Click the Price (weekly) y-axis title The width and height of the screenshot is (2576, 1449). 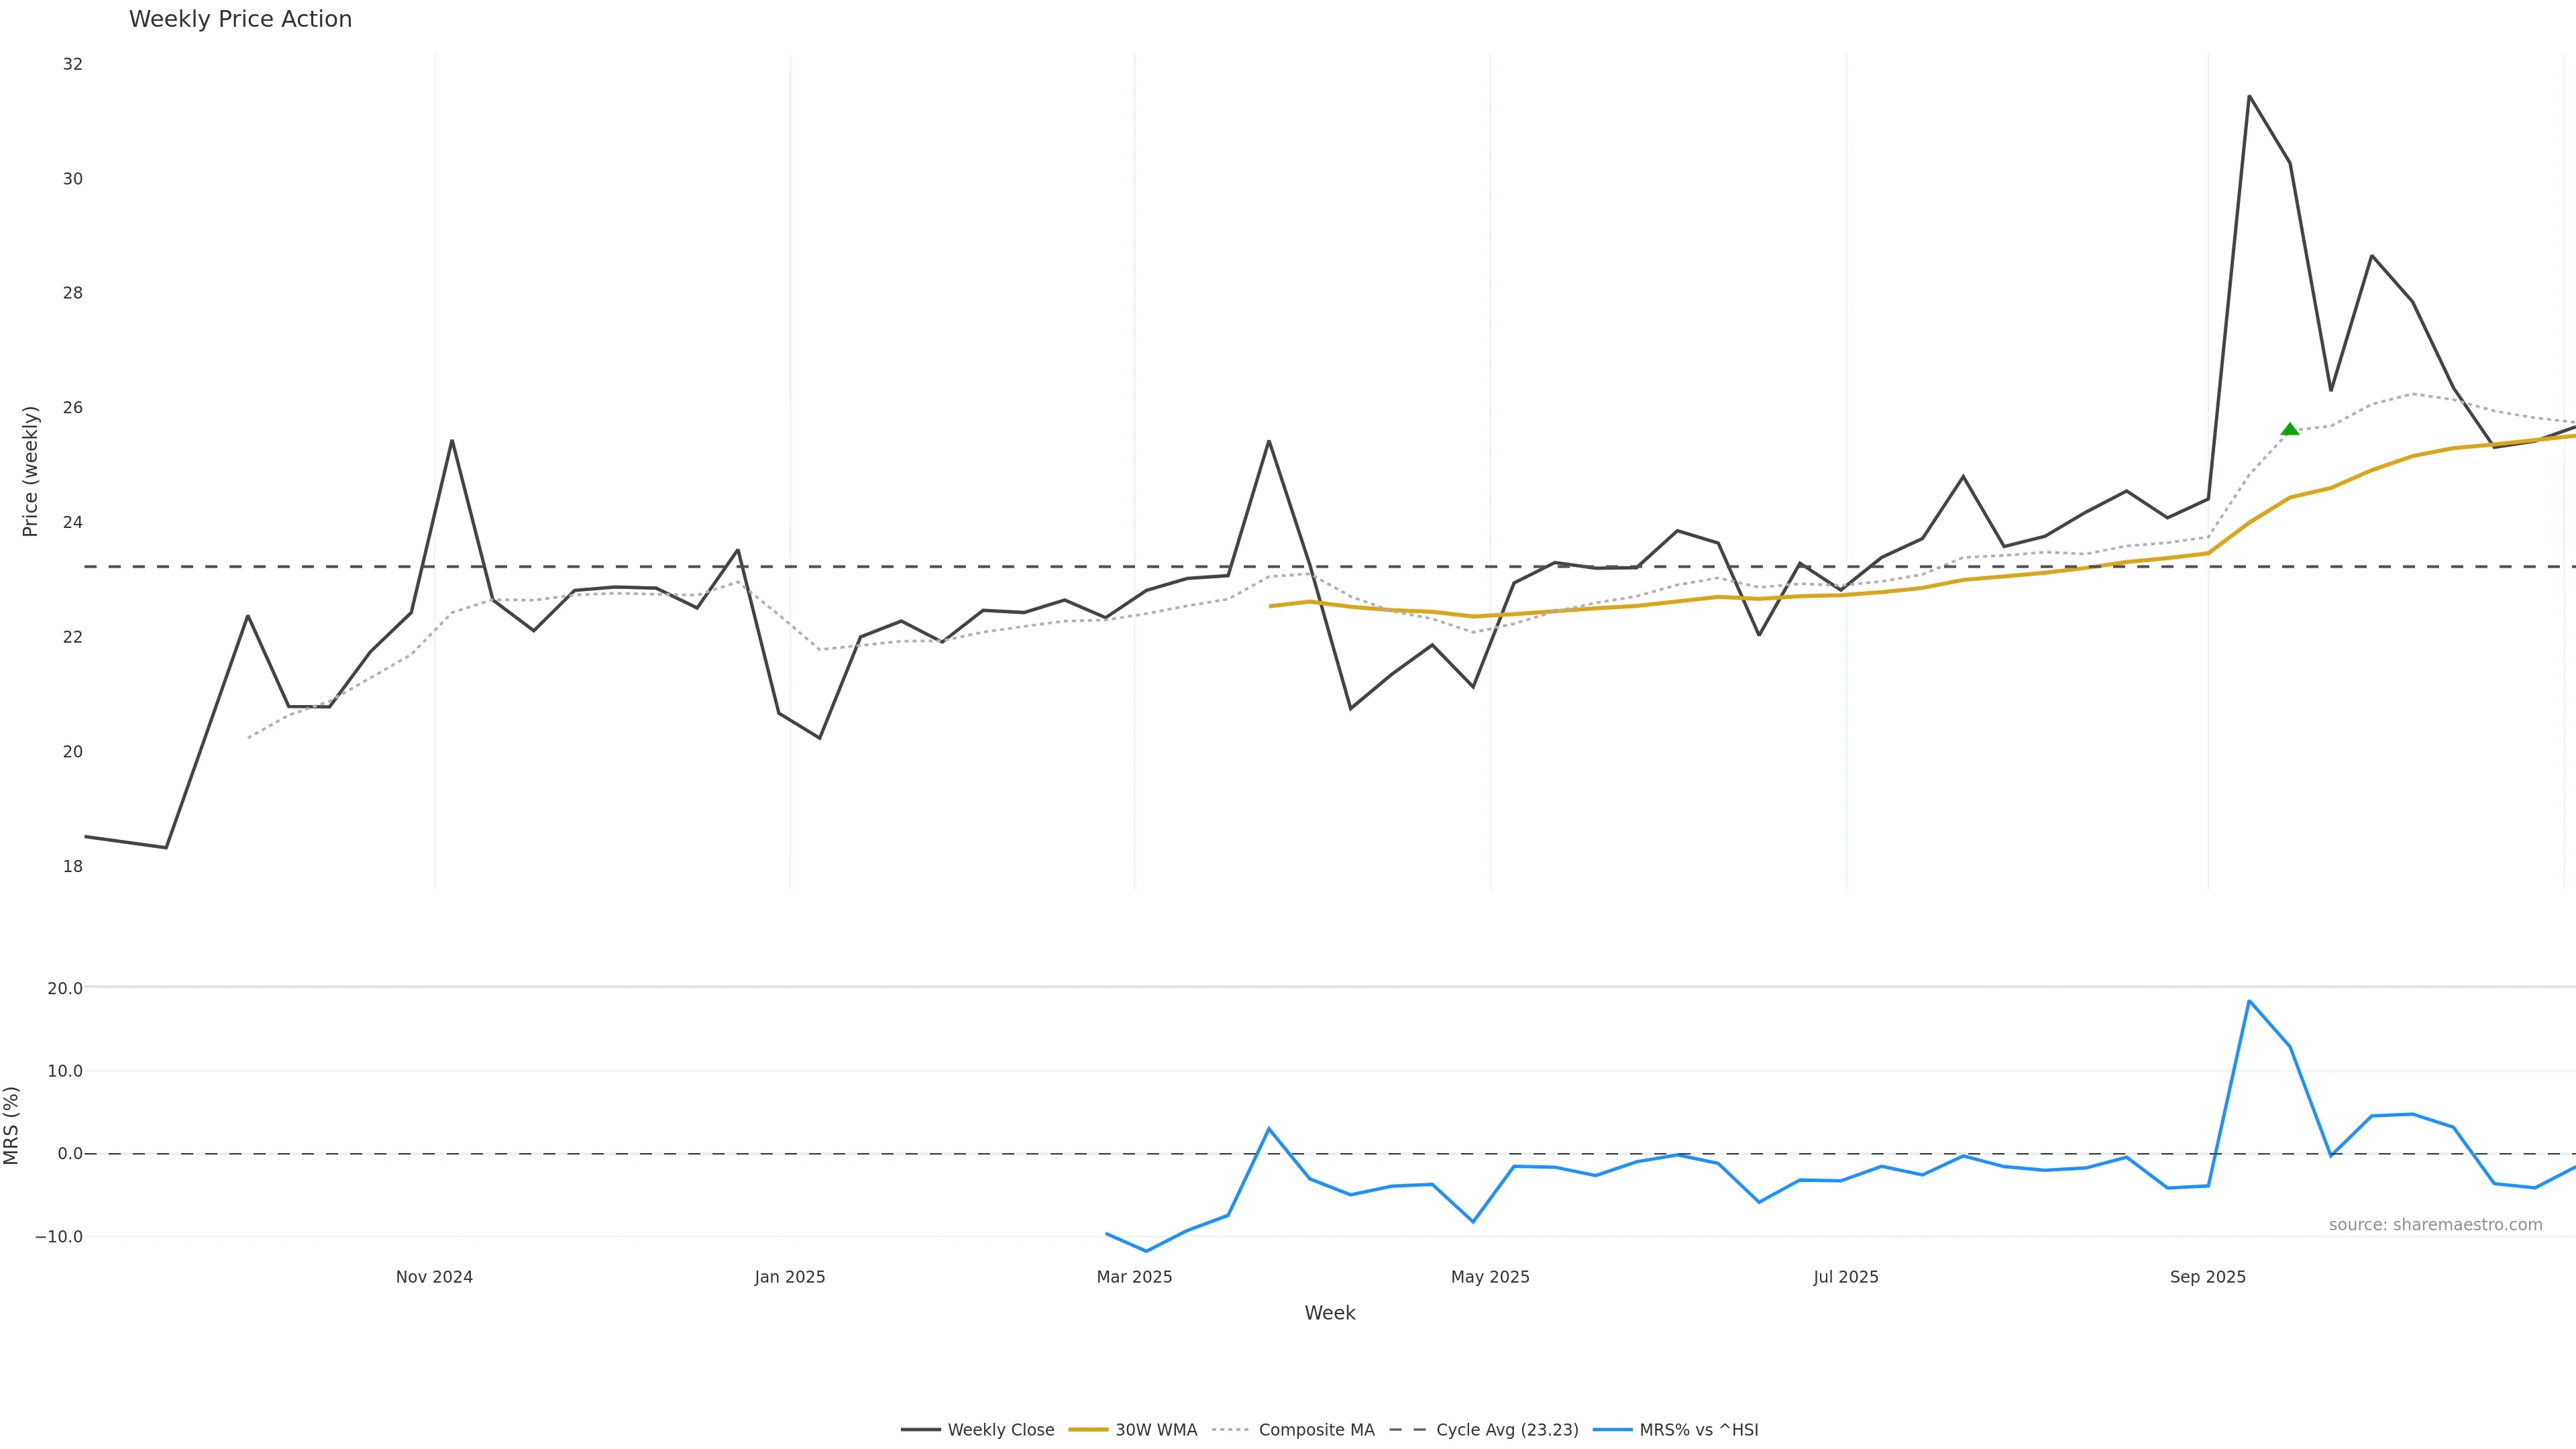point(30,471)
